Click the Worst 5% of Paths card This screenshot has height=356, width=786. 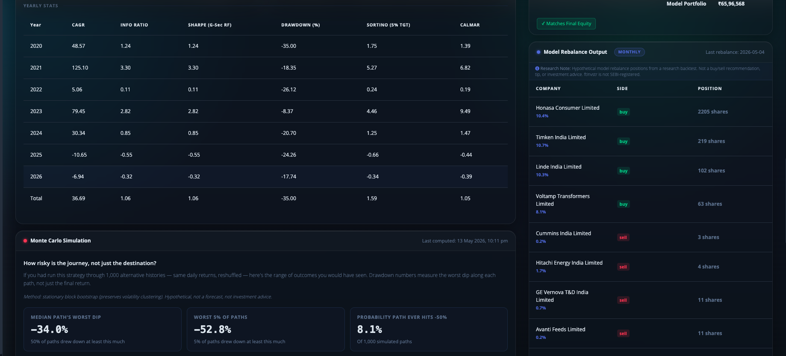(x=266, y=329)
